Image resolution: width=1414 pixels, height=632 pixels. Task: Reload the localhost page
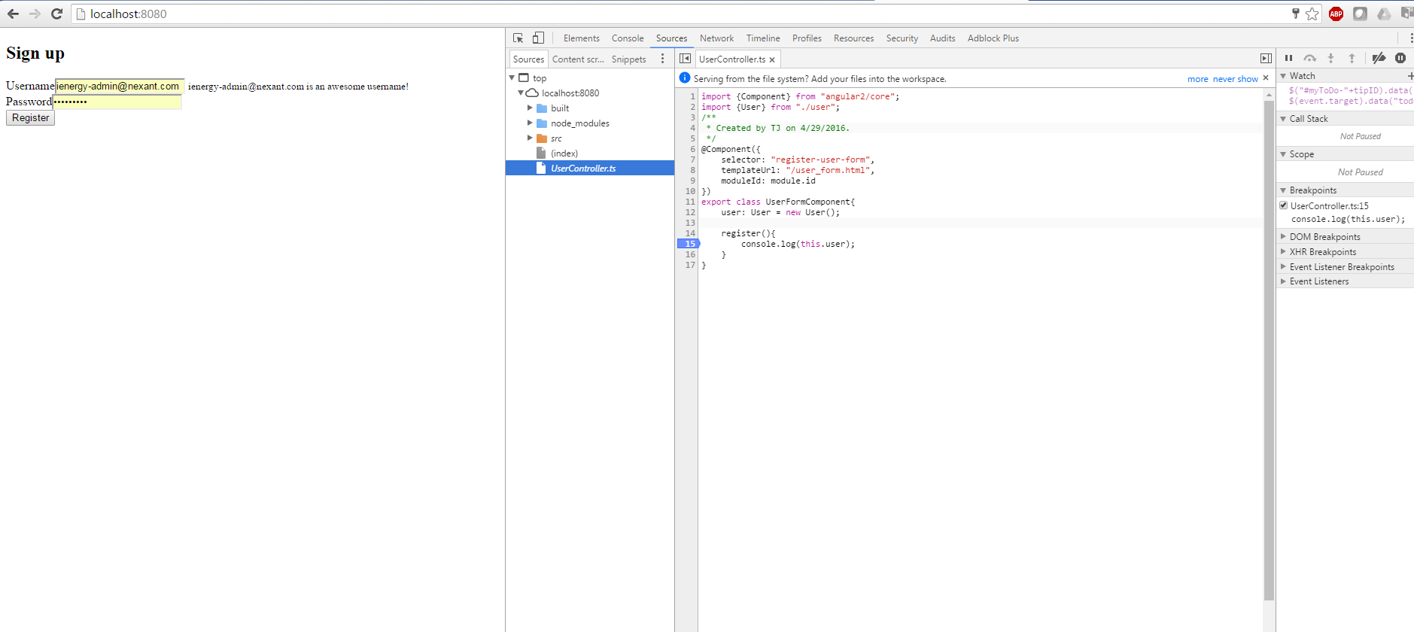56,14
